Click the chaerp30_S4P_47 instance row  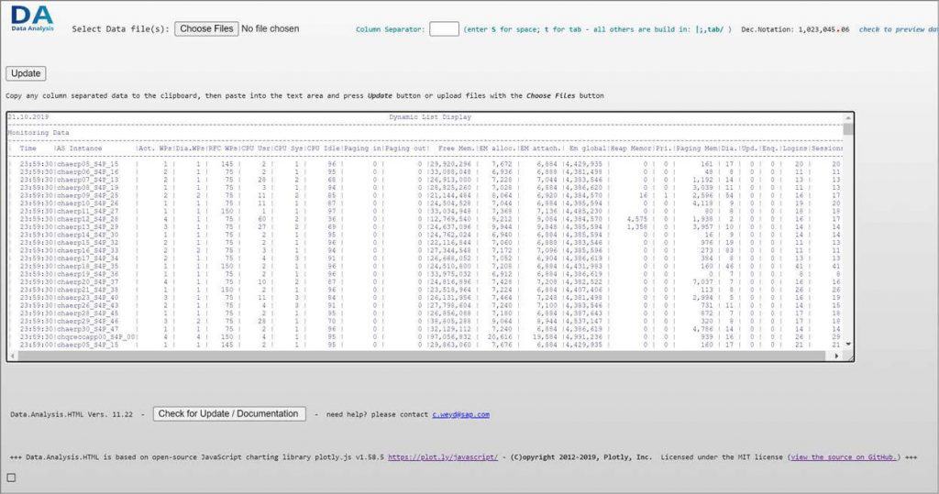coord(425,329)
